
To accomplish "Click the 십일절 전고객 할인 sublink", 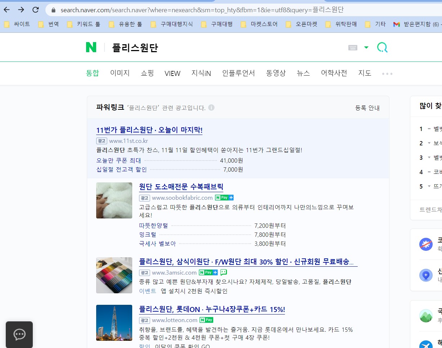I will (121, 169).
